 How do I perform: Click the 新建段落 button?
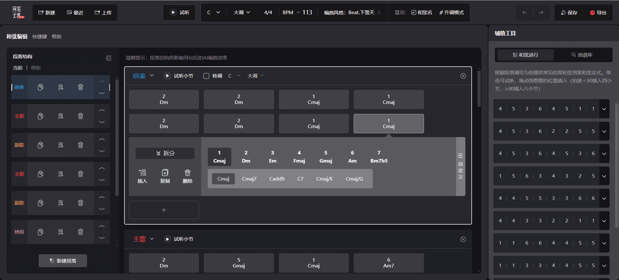(x=63, y=261)
